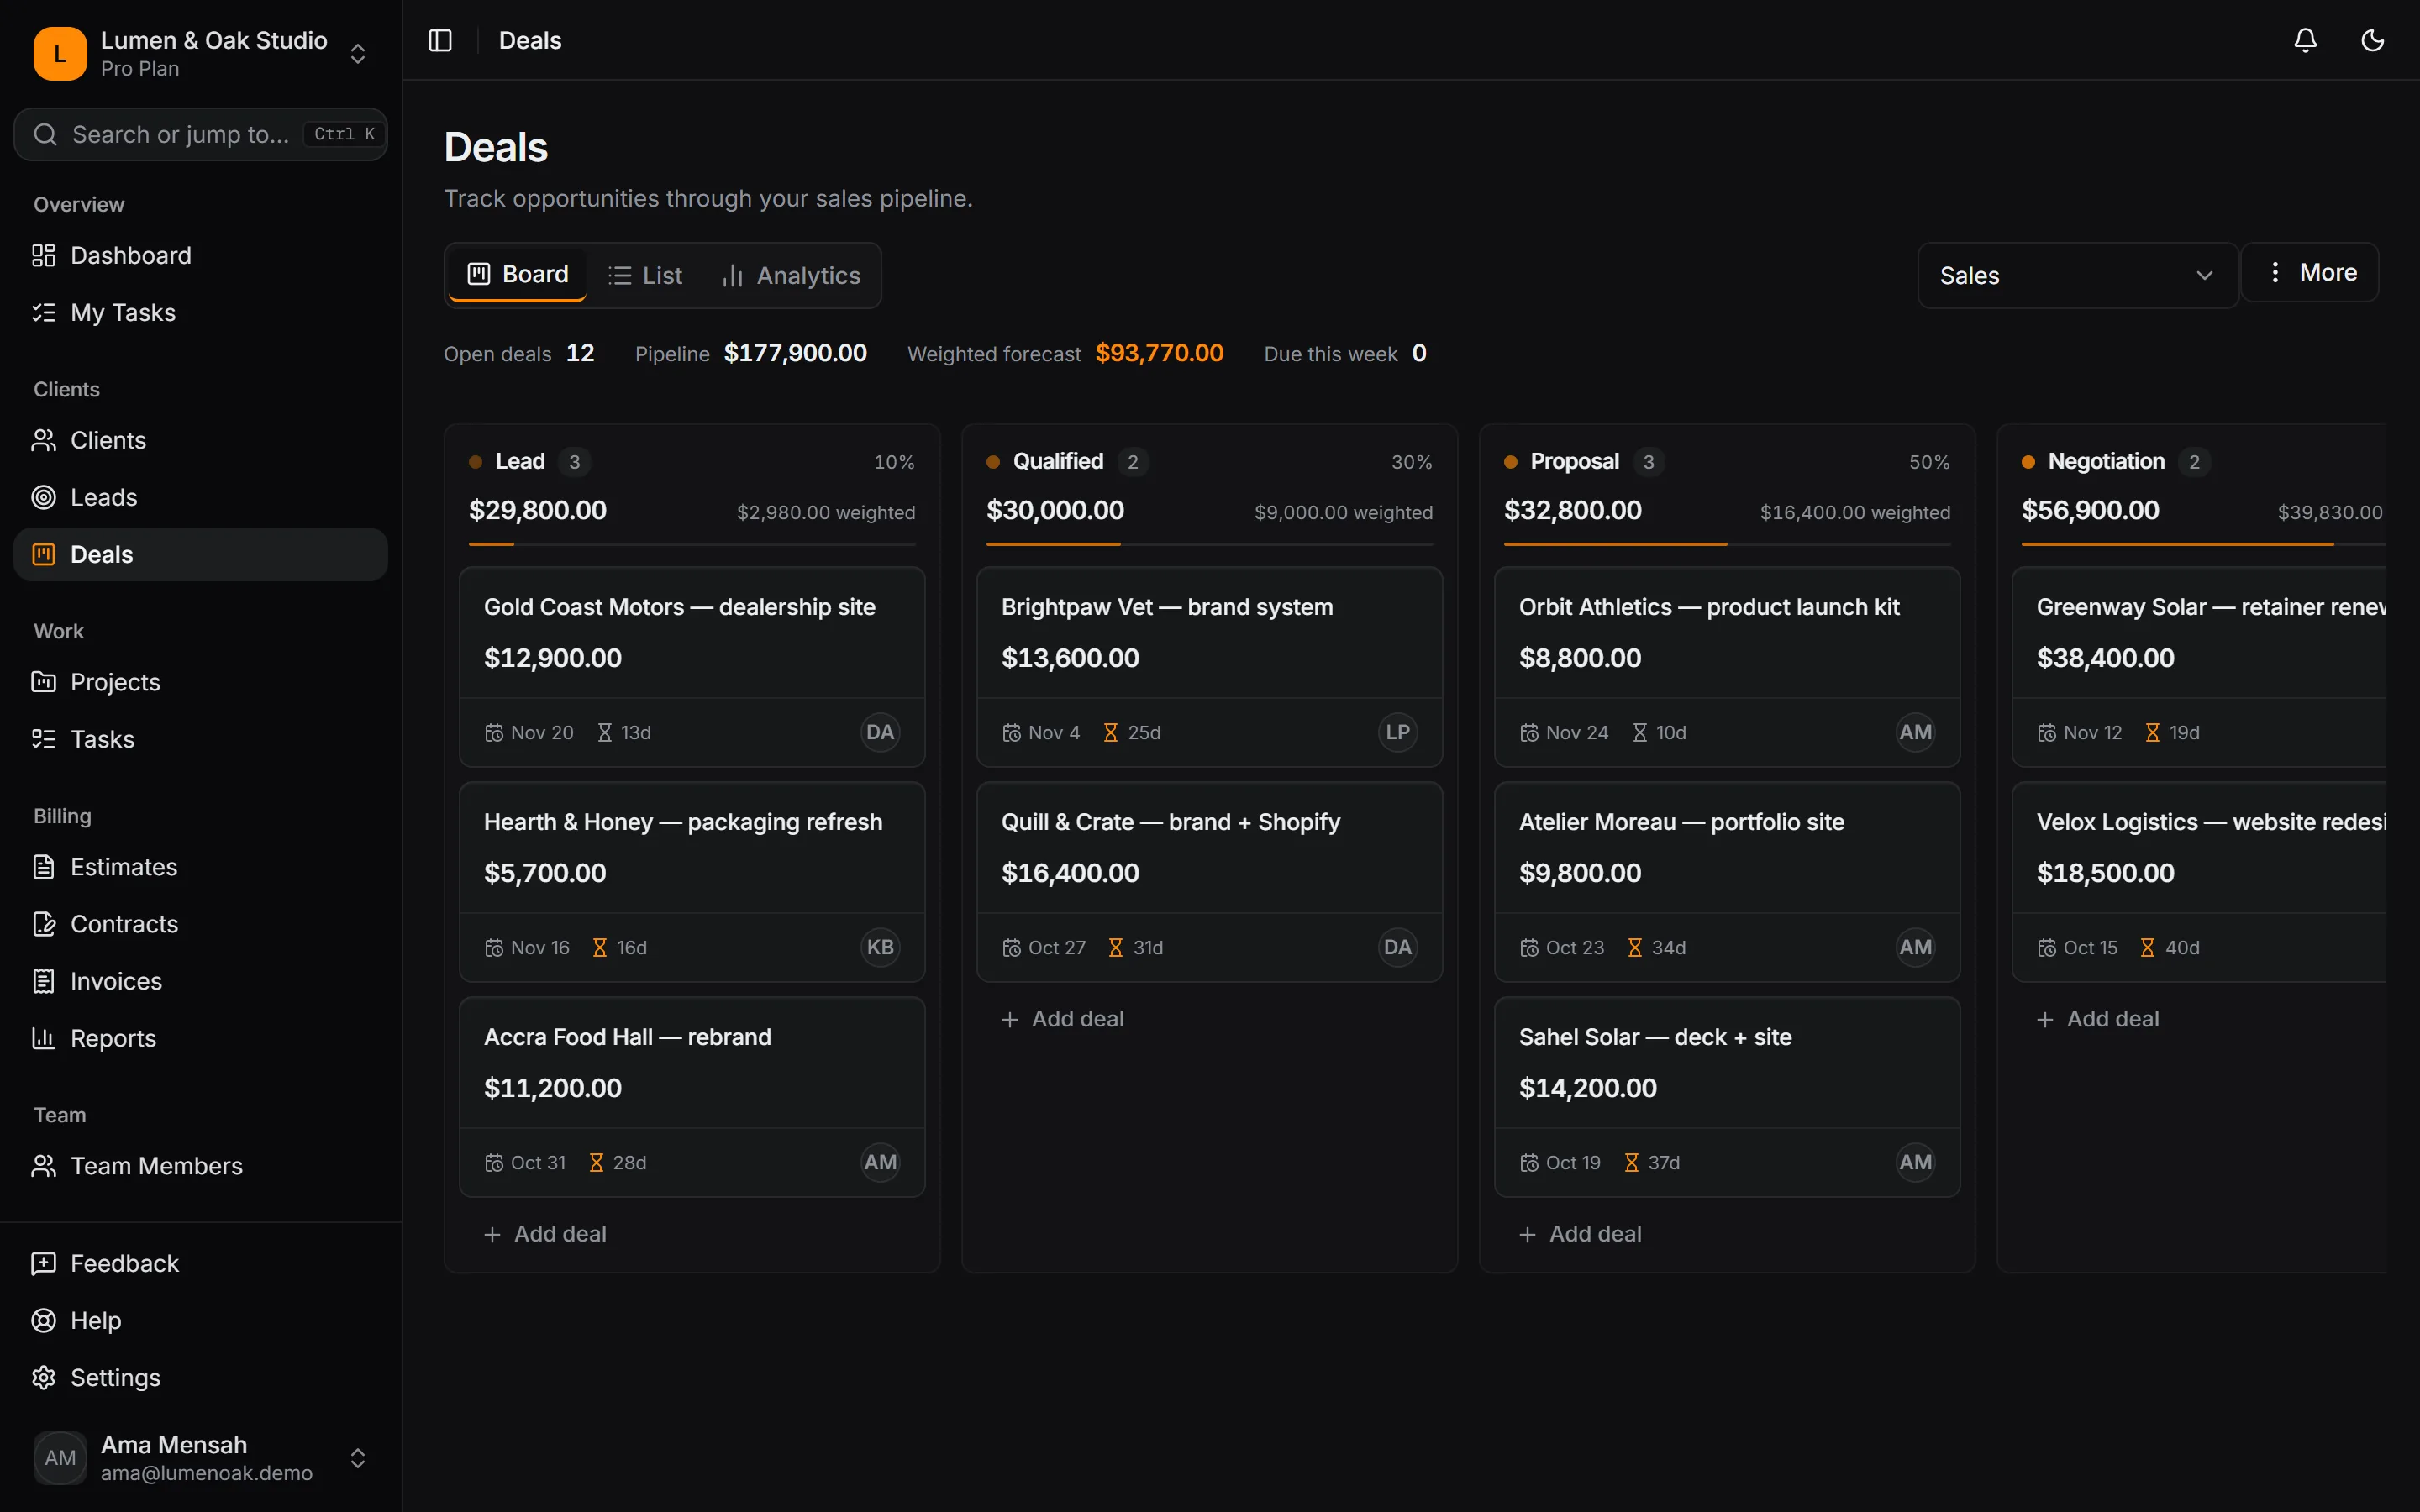Viewport: 2420px width, 1512px height.
Task: Click the Search or jump to field
Action: [200, 134]
